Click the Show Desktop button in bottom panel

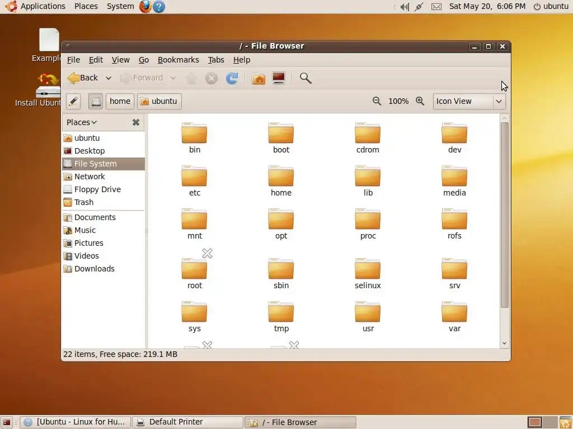click(x=7, y=422)
